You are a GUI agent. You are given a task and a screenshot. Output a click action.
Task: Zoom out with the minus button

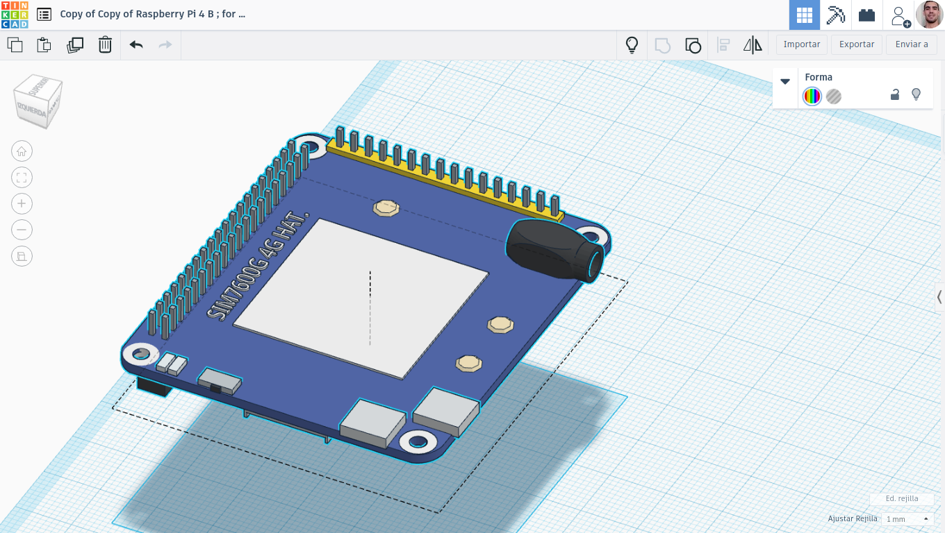22,230
